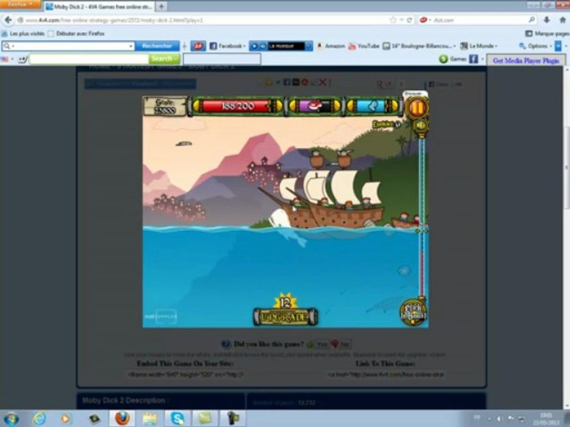Open Les plus visités bookmarks
The width and height of the screenshot is (570, 427).
tap(23, 34)
